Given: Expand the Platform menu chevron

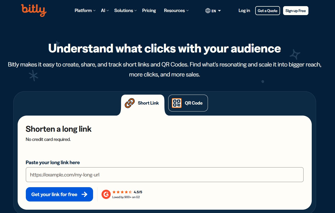Looking at the screenshot, I should (x=94, y=11).
